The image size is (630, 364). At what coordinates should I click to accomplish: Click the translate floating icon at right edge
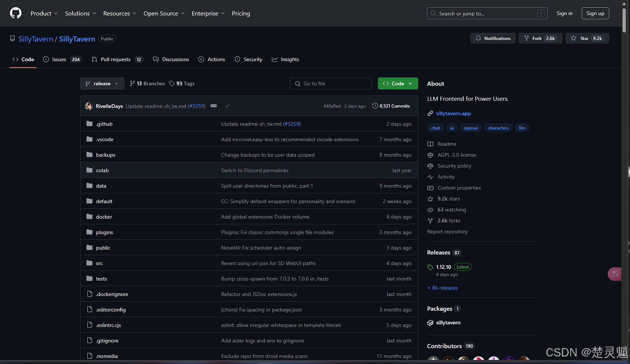tap(615, 274)
